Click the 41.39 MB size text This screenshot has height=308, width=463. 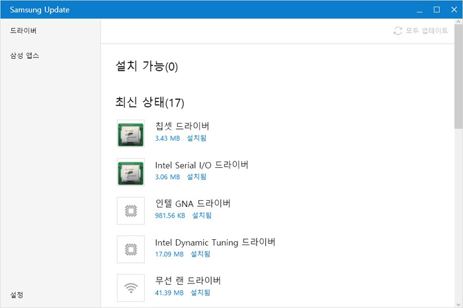(x=169, y=293)
